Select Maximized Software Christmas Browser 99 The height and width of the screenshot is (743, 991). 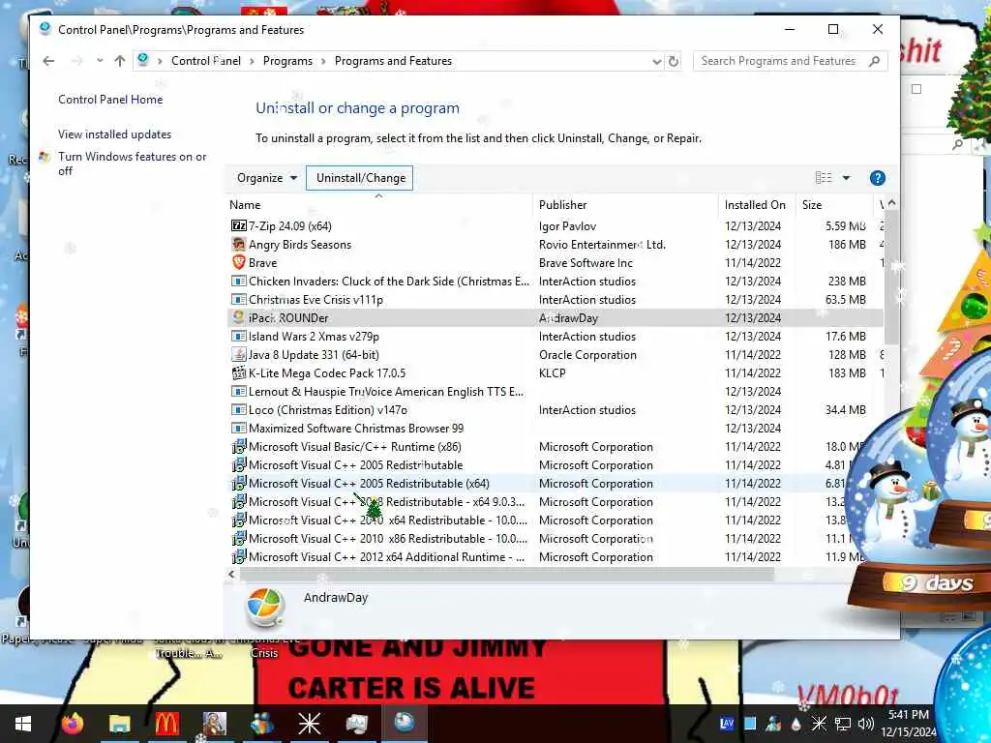(555, 428)
